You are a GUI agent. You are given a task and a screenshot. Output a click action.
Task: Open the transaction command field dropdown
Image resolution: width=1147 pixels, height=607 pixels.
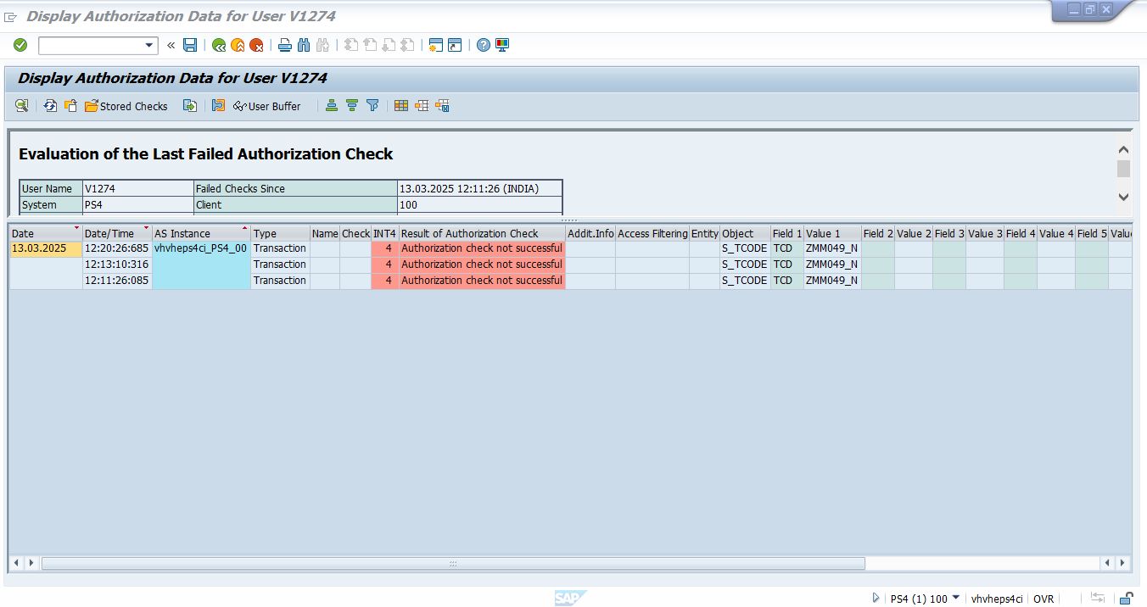point(150,45)
